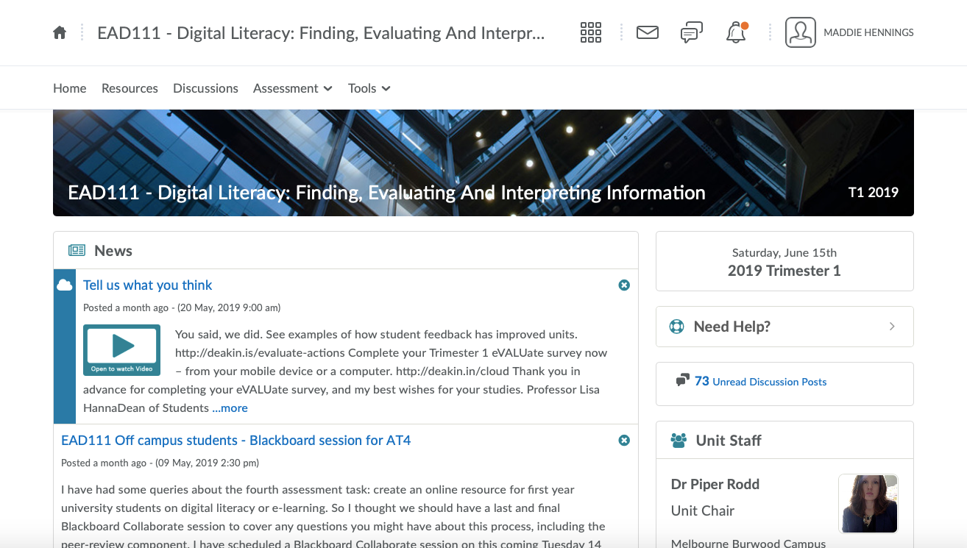Screen dimensions: 967x548
Task: Click the MADDIE HENNINGS username
Action: coord(868,32)
